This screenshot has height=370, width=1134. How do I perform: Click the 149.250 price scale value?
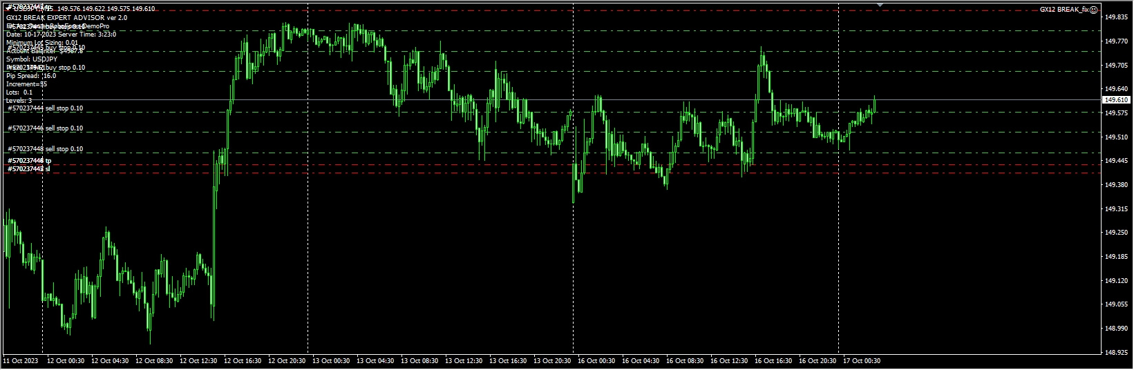[1115, 233]
